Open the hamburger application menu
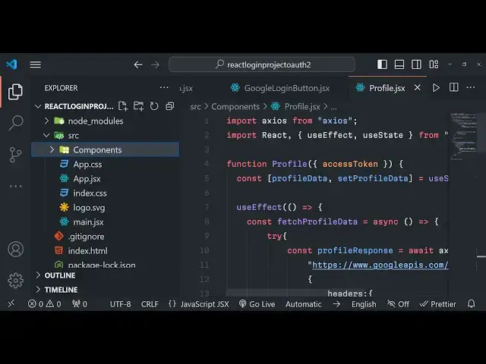The width and height of the screenshot is (486, 364). coord(36,64)
